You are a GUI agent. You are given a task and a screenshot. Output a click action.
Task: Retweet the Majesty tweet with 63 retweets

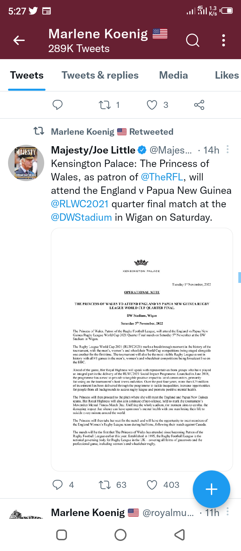tap(105, 485)
